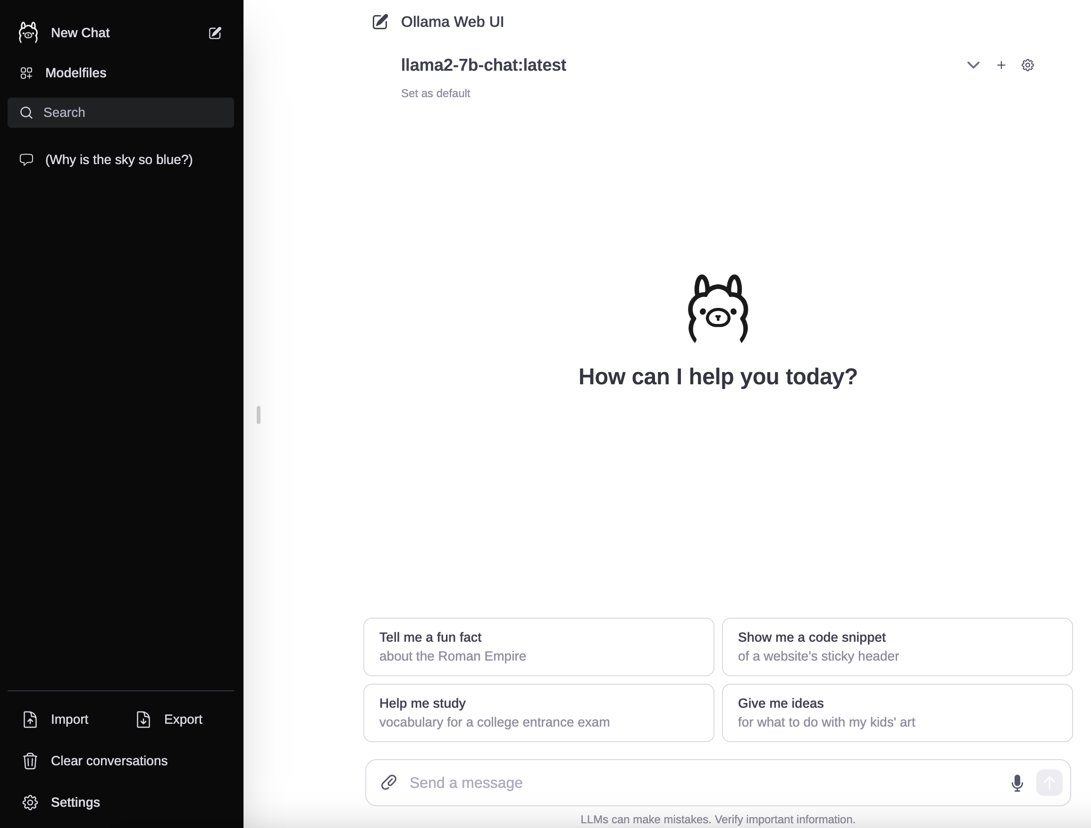Screen dimensions: 1091x828
Task: Toggle the sidebar with the collapse handle
Action: 259,415
